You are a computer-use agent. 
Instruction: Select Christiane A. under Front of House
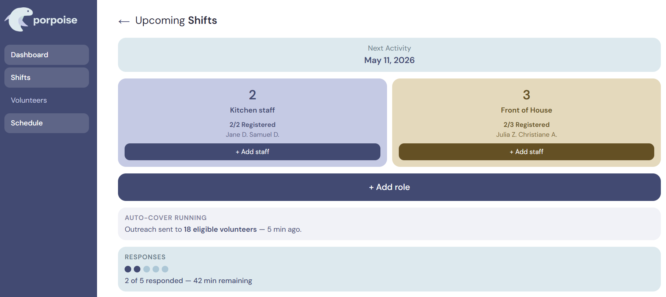(x=538, y=135)
